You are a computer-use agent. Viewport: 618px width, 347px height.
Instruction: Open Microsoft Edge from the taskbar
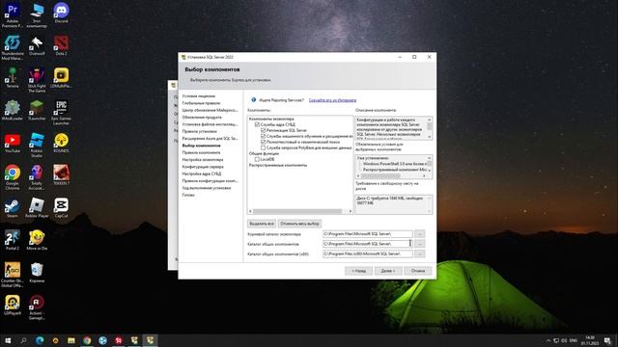40,340
